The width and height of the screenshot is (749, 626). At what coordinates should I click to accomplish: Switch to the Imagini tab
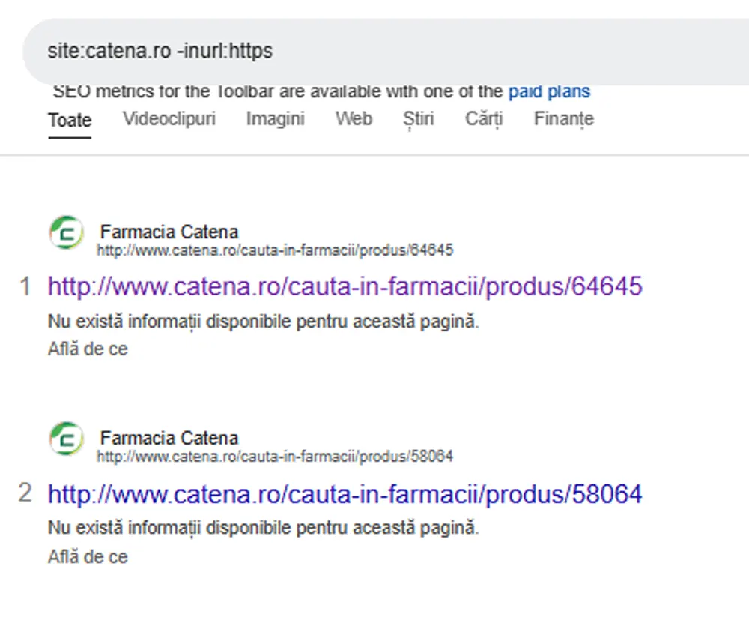click(275, 119)
